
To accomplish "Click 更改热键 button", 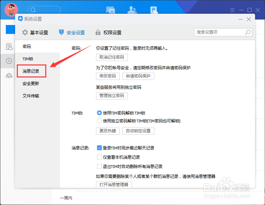I will point(108,131).
